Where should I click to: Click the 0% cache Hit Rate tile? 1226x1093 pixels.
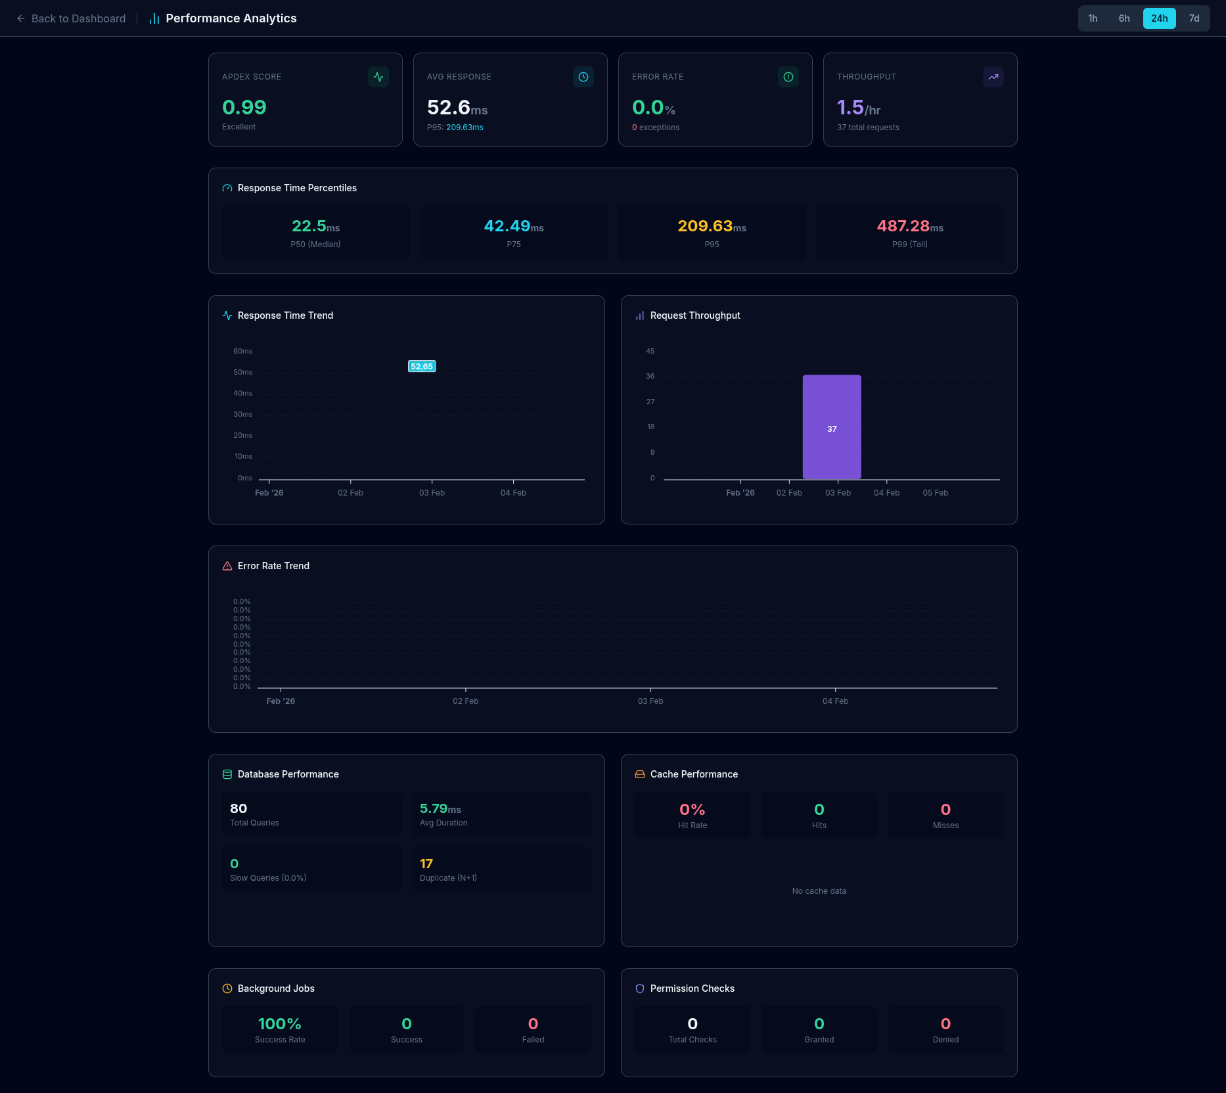pos(692,815)
